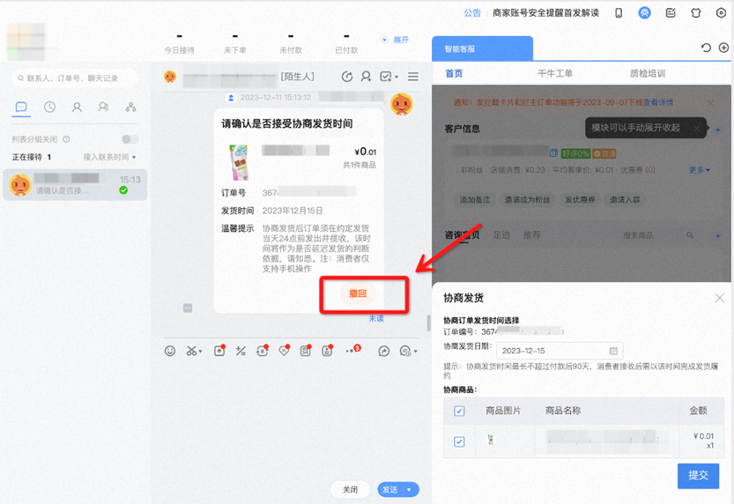Click the 邀请入群 button
734x504 pixels.
pyautogui.click(x=625, y=200)
